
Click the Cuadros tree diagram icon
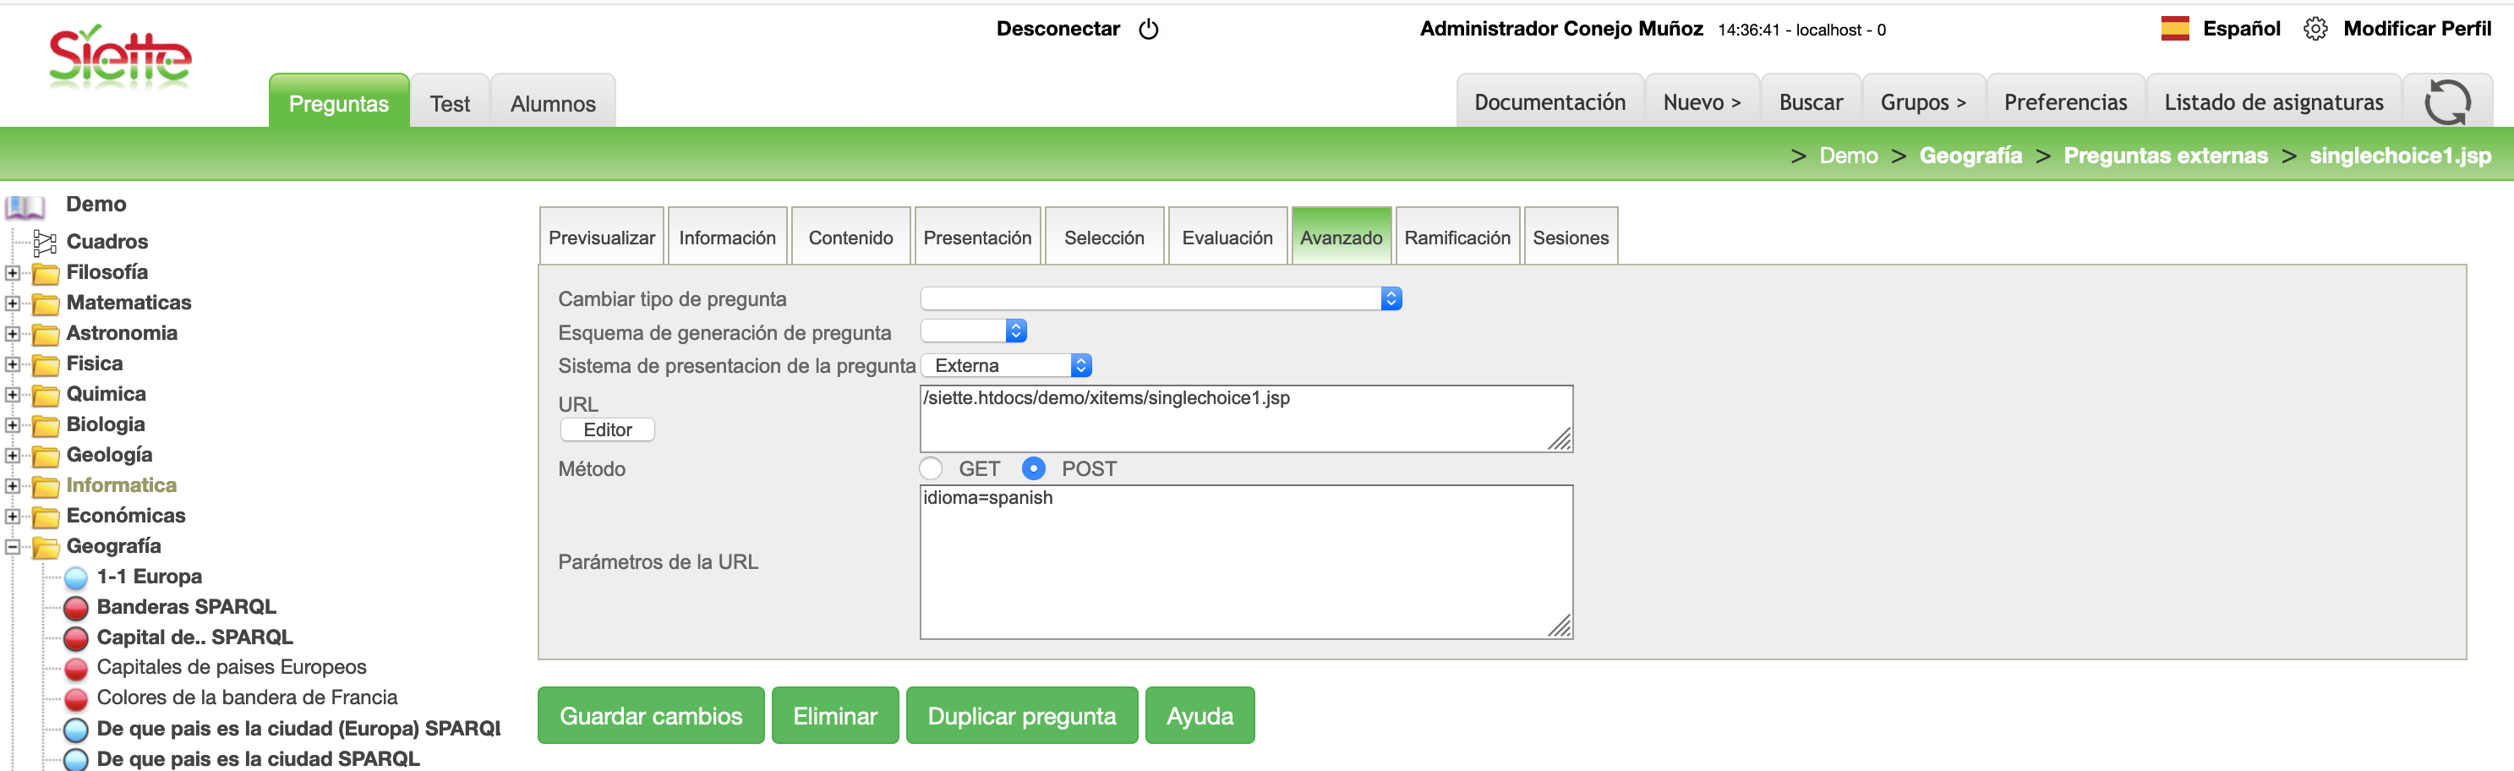[x=45, y=242]
